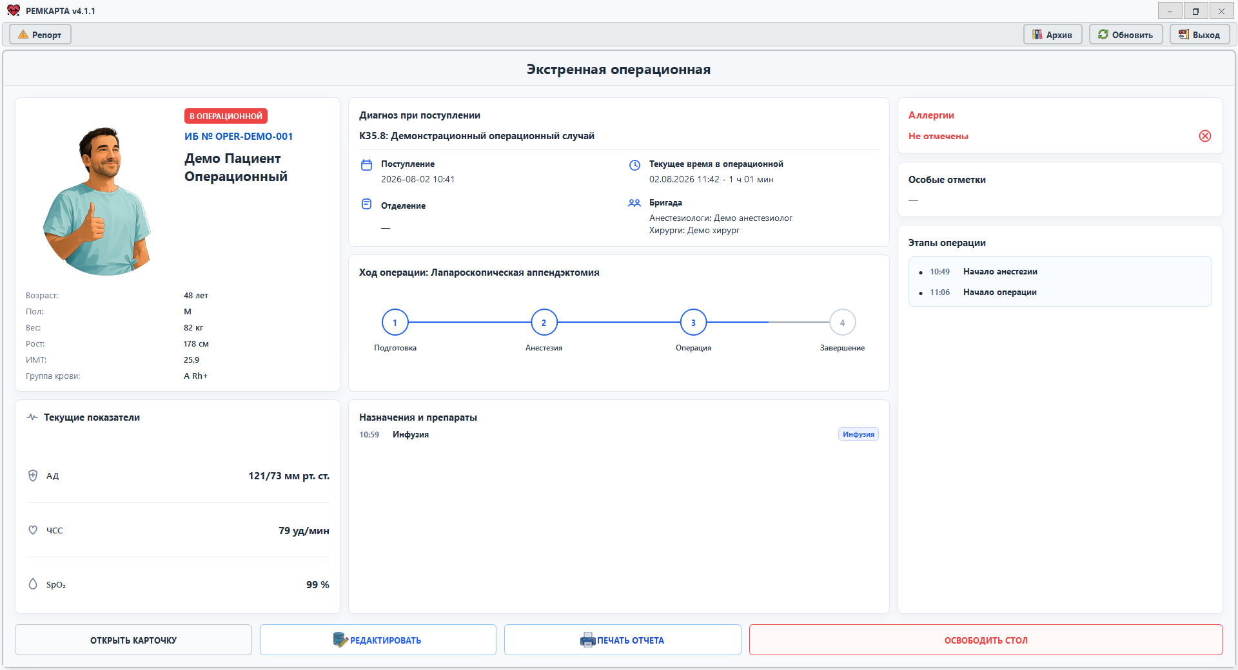Click the Экстренная операционная heading
Screen dimensions: 1238x670
point(618,70)
